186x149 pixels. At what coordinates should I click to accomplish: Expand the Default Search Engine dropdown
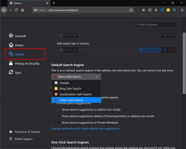point(76,77)
